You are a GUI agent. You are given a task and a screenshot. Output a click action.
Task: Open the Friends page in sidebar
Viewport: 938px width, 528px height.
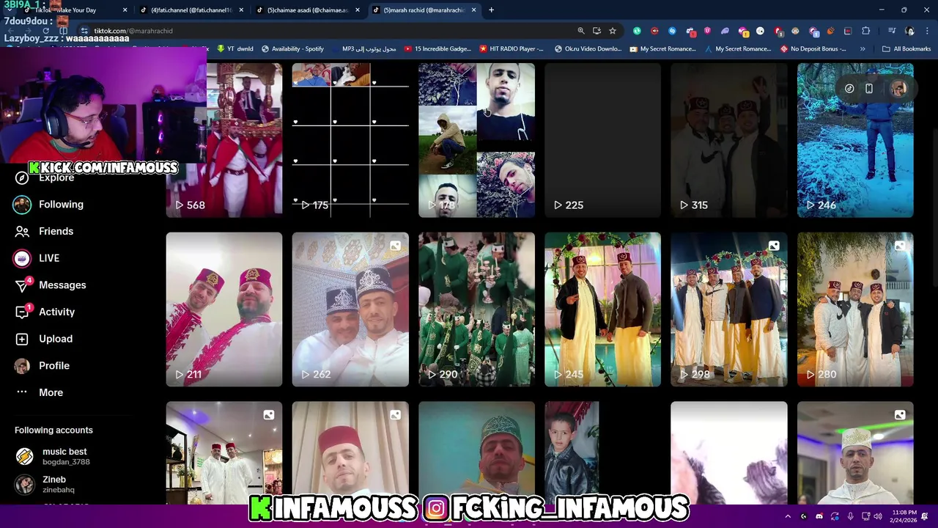[45, 231]
